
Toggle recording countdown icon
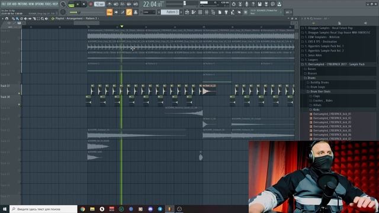click(123, 4)
